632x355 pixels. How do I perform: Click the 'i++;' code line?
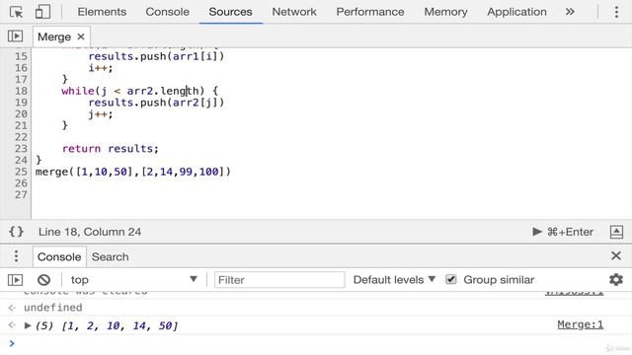coord(101,68)
